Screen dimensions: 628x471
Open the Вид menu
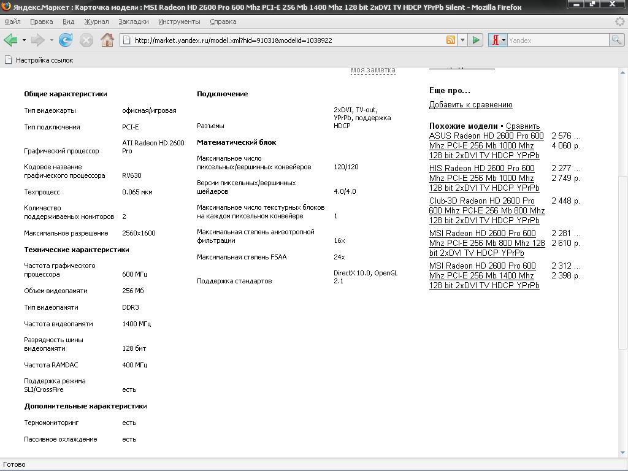pyautogui.click(x=69, y=21)
